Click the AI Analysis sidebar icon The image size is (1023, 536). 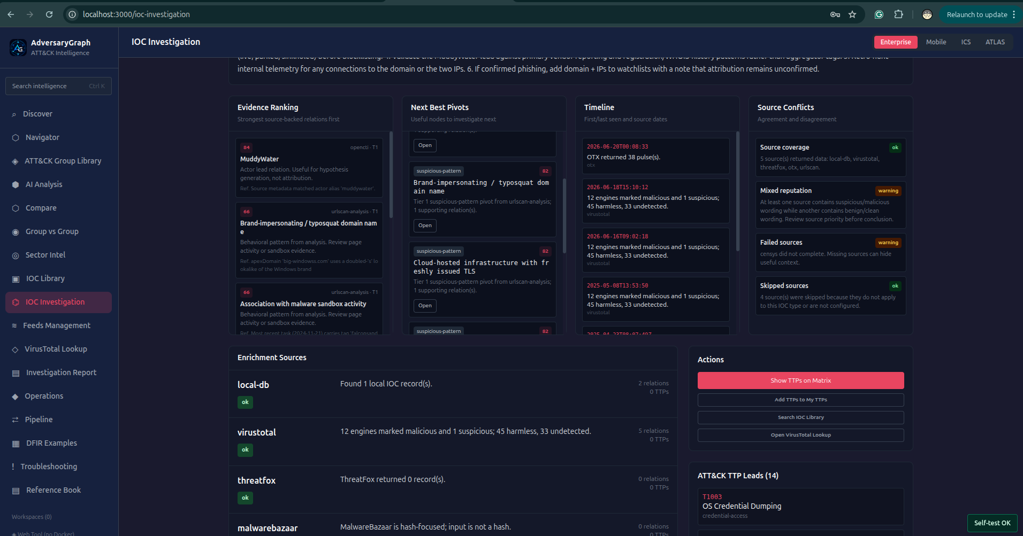point(16,185)
